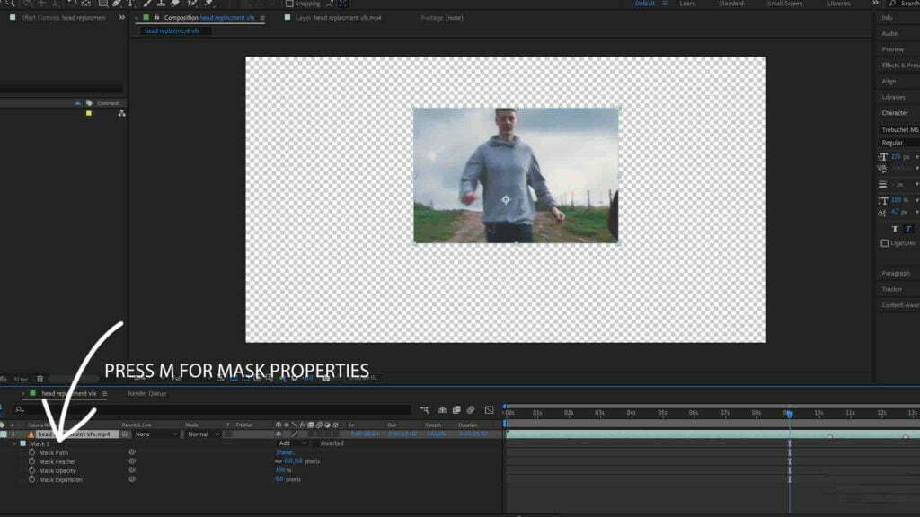Click the Default workspace menu icon
Screen dimensions: 920x517
(x=664, y=4)
